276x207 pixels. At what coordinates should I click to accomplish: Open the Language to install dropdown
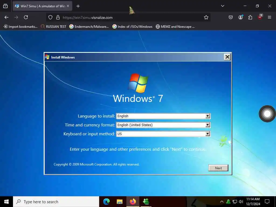[208, 116]
